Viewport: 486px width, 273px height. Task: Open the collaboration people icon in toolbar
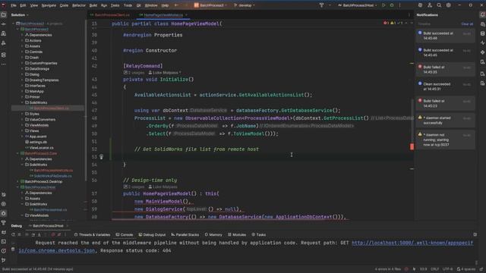430,5
